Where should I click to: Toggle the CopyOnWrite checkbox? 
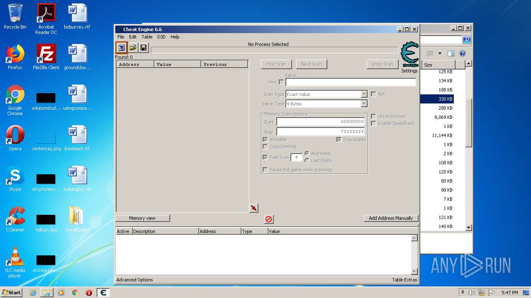265,147
